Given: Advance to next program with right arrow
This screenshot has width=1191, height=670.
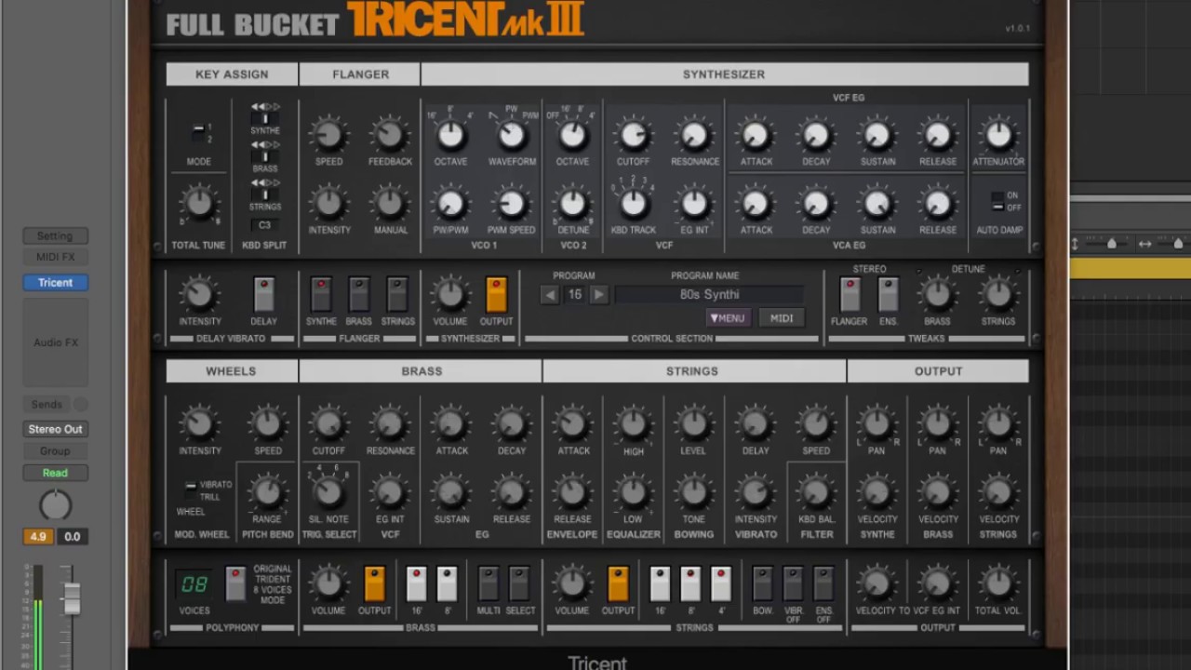Looking at the screenshot, I should pos(599,295).
